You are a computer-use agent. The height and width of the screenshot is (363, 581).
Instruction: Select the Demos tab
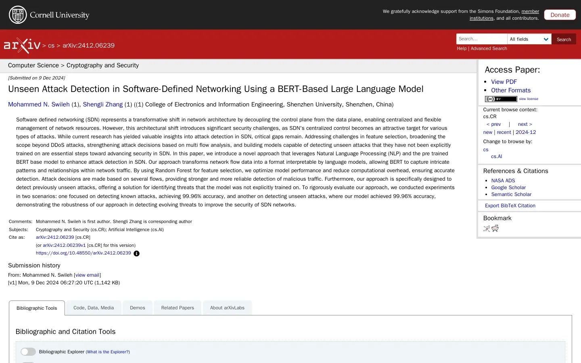point(137,308)
